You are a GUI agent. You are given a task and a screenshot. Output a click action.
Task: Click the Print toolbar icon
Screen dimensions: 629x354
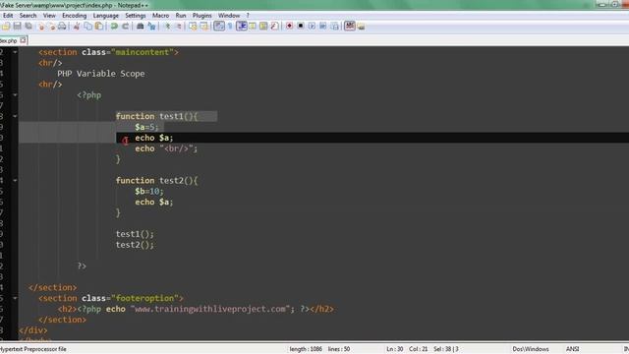coord(62,27)
